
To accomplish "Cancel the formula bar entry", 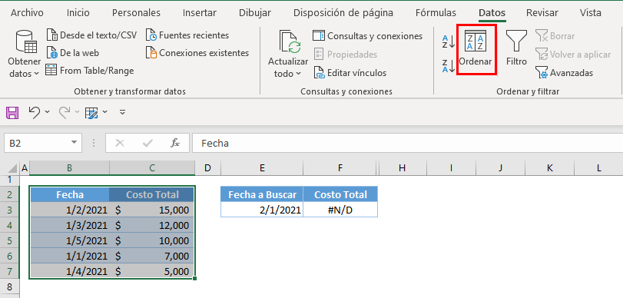I will point(120,143).
